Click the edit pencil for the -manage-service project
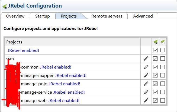 (146, 92)
